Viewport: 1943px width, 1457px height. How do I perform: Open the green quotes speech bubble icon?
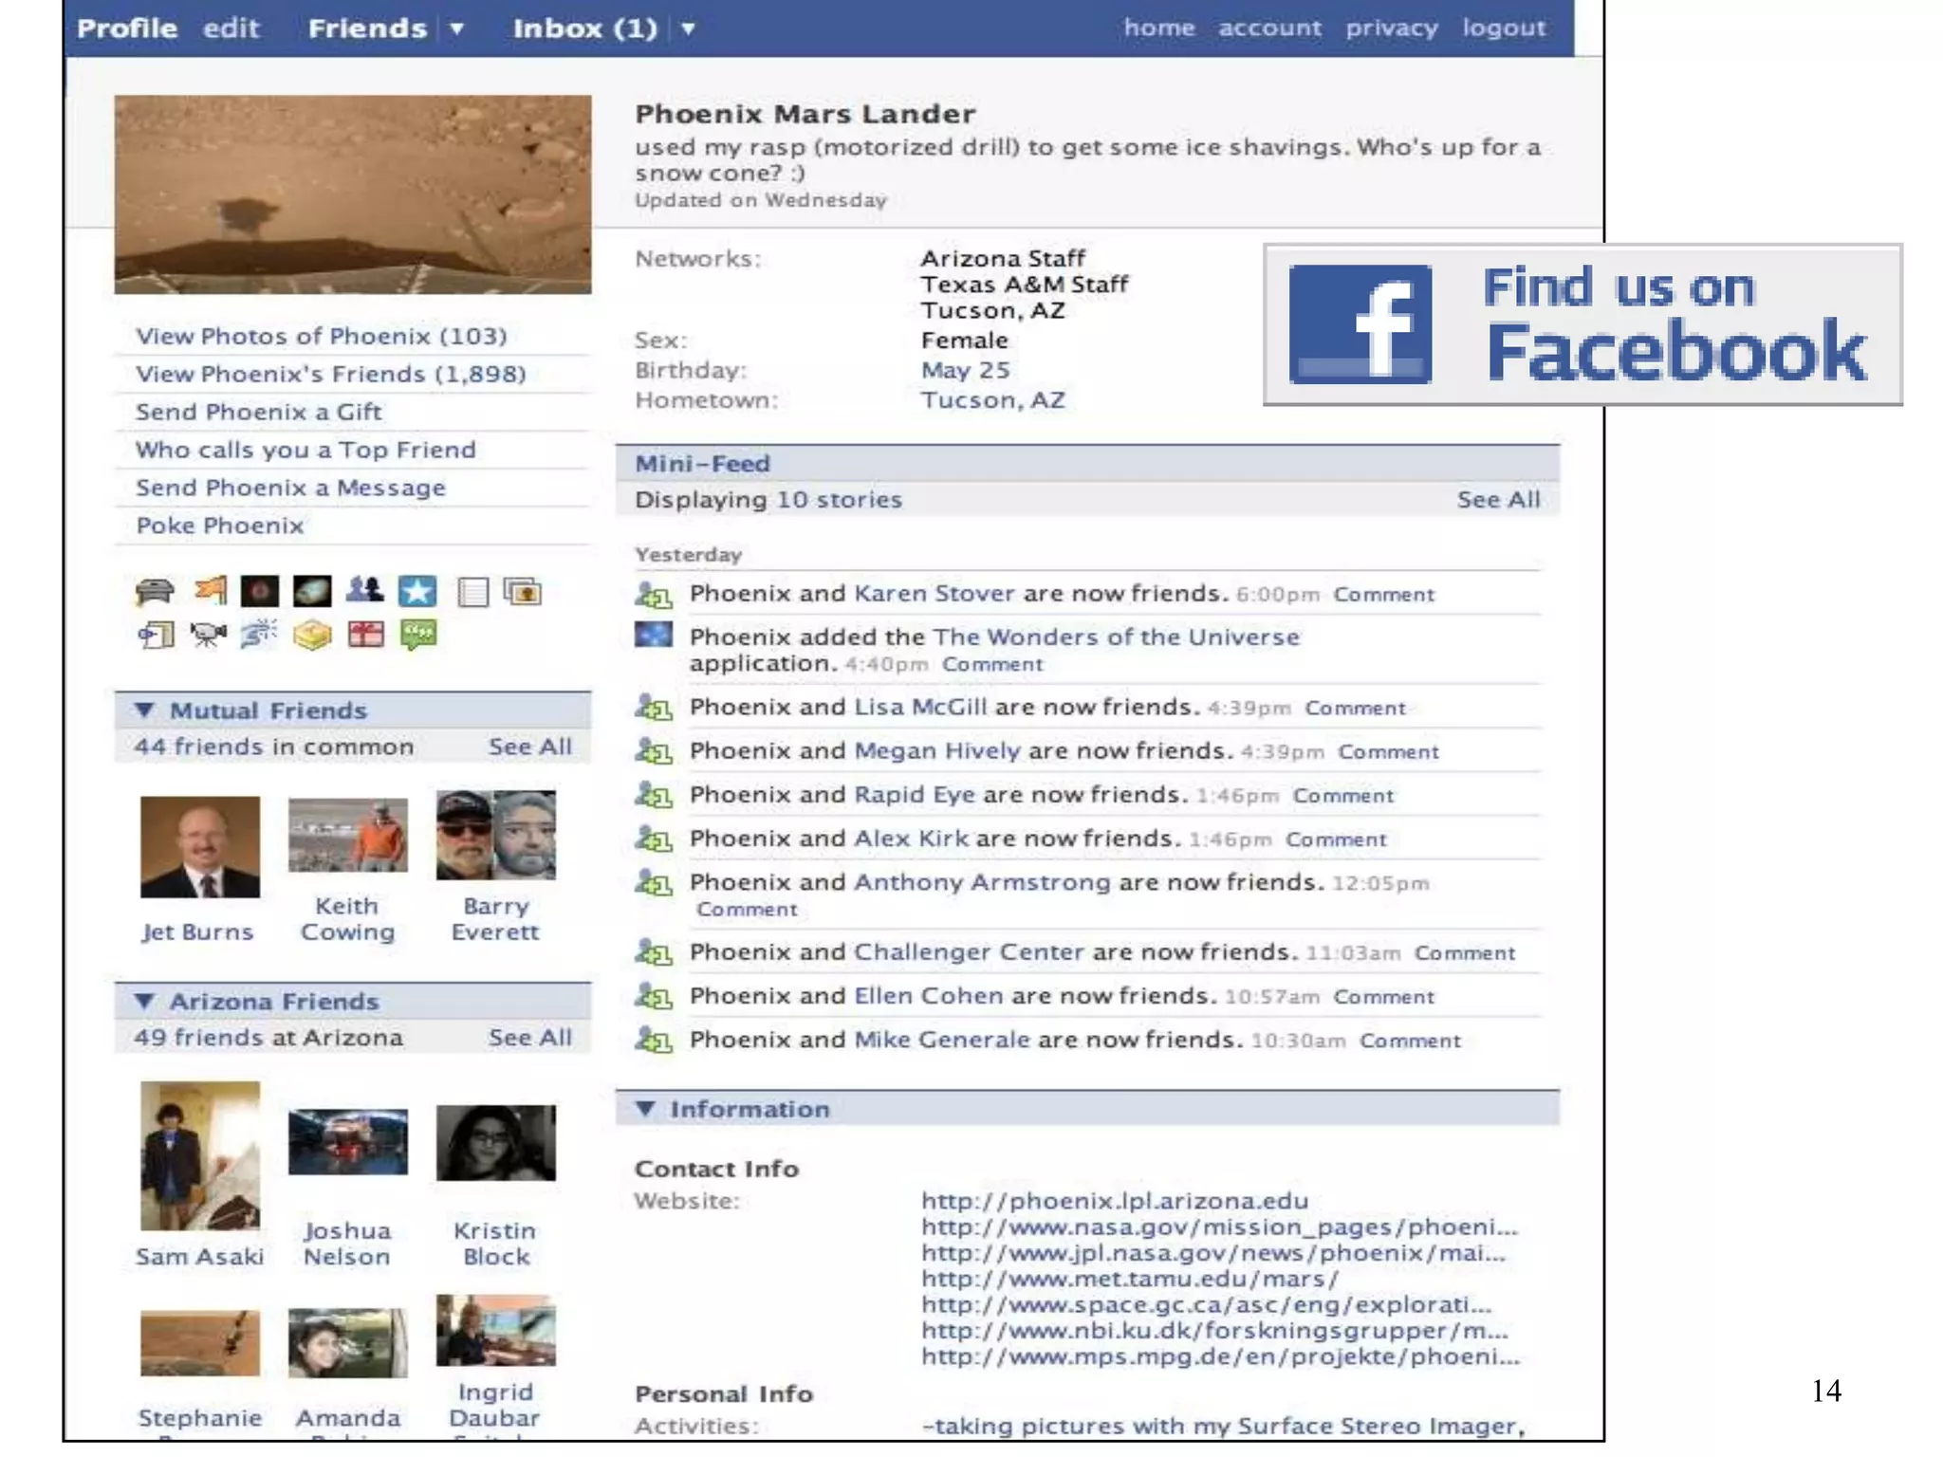pyautogui.click(x=418, y=634)
